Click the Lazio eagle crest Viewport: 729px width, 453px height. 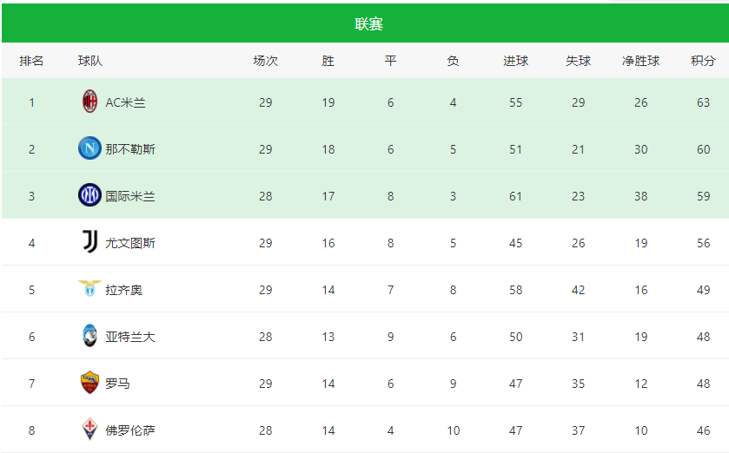click(x=89, y=289)
